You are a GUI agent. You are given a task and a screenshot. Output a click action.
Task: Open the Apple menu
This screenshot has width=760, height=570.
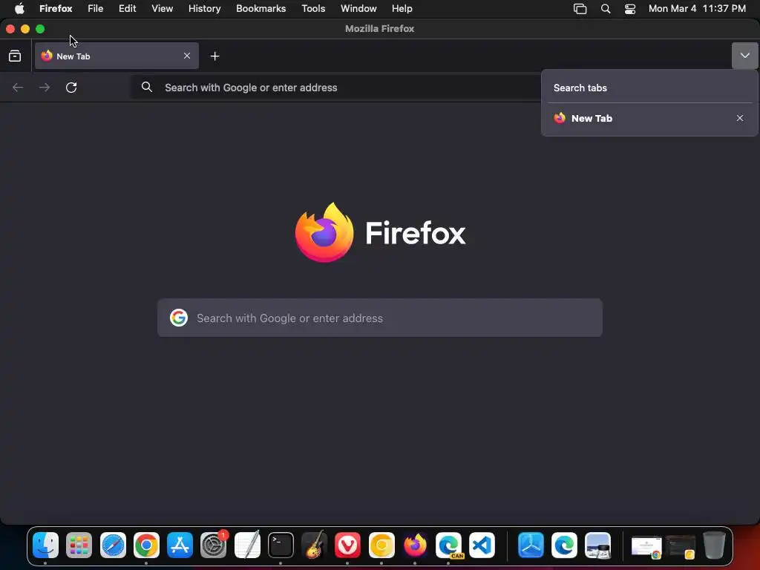(x=19, y=9)
